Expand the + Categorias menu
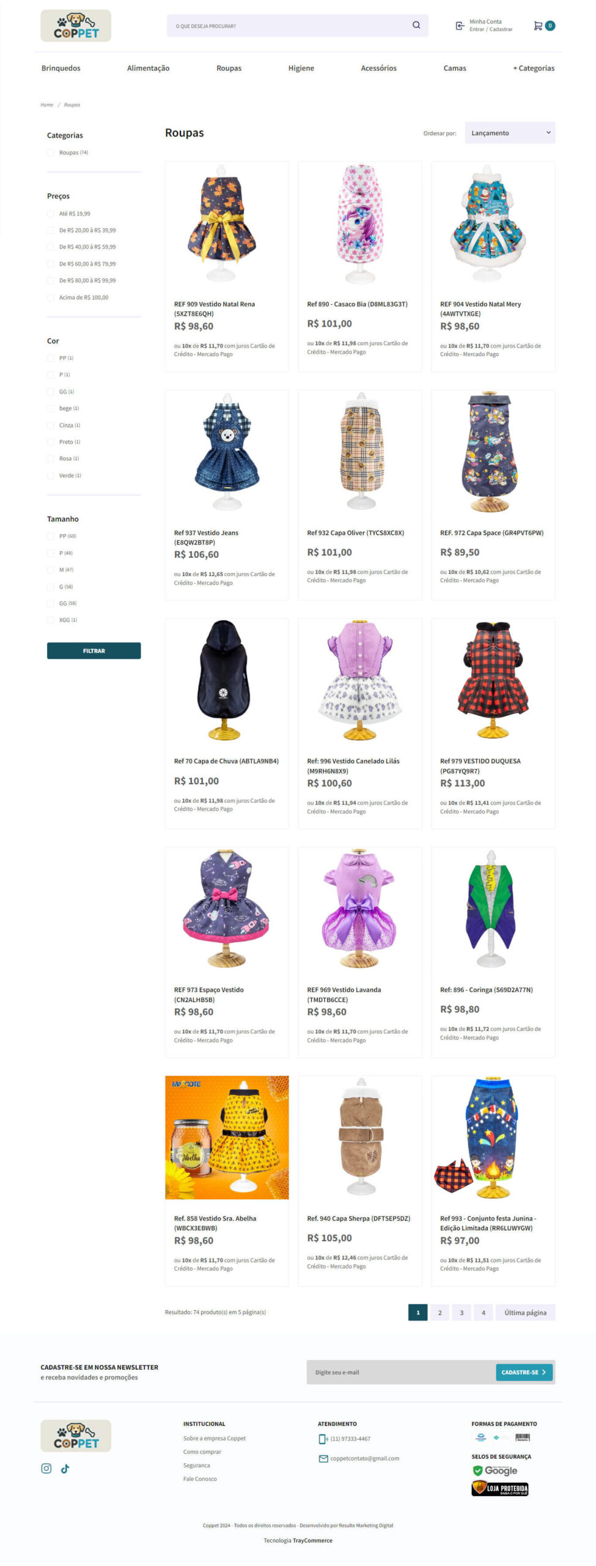The height and width of the screenshot is (1566, 596). click(x=534, y=68)
